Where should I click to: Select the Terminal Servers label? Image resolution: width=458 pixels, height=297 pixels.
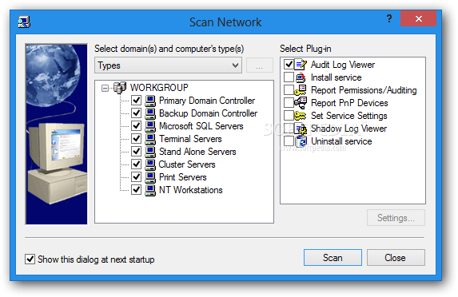[x=190, y=139]
